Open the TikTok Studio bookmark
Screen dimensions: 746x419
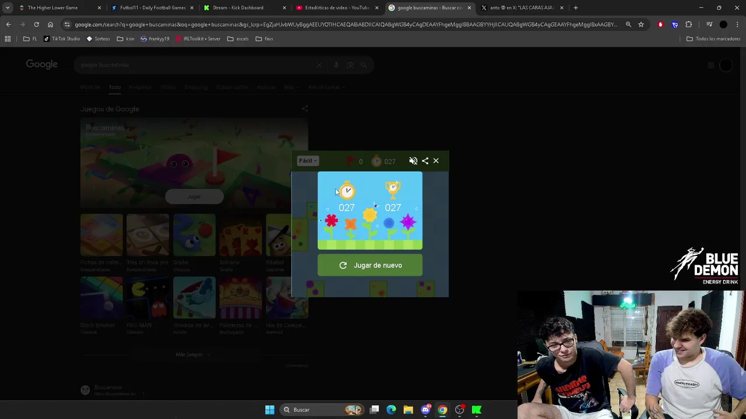tap(62, 38)
